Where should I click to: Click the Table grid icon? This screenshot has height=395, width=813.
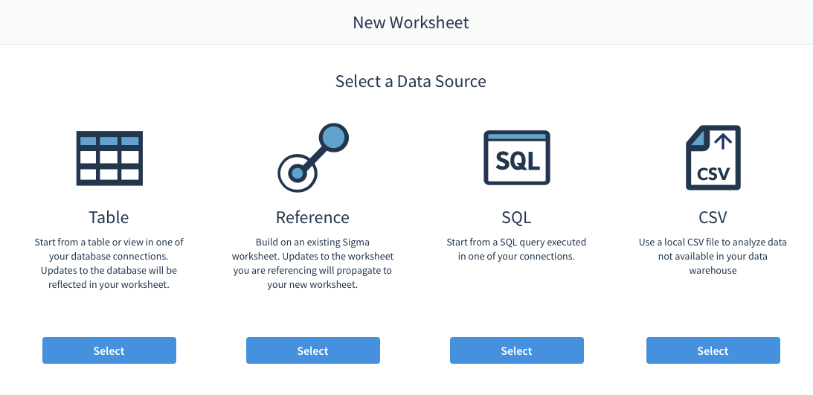tap(109, 158)
